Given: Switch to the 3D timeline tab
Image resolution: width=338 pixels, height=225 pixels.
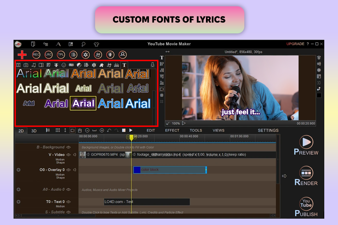Looking at the screenshot, I should click(x=34, y=131).
